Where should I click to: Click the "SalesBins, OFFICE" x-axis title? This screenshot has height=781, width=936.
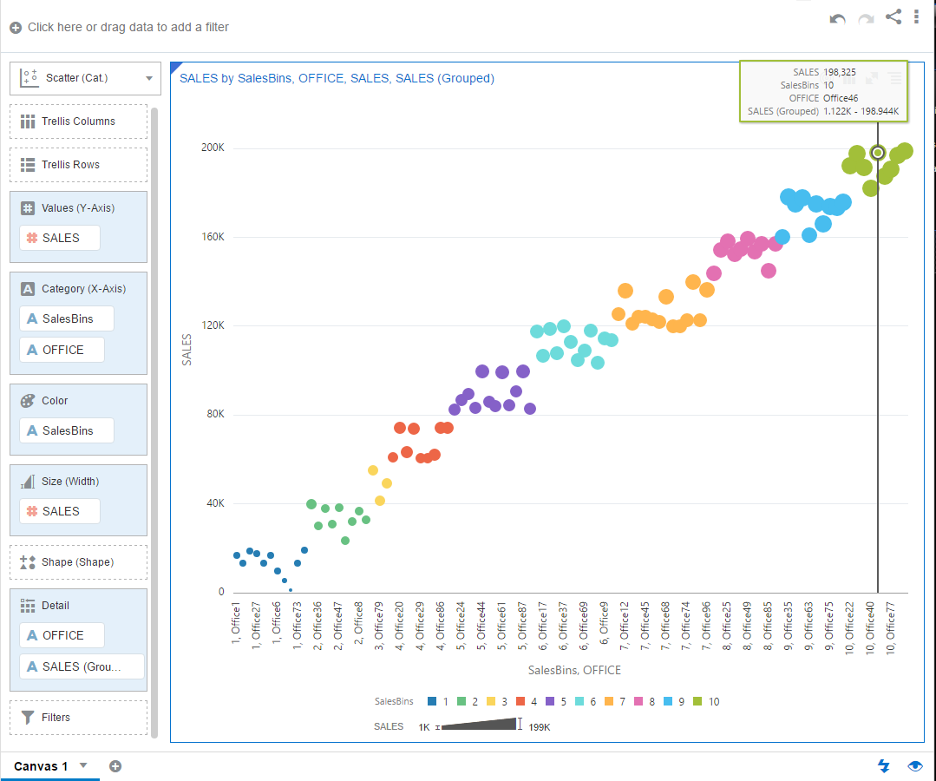pyautogui.click(x=574, y=671)
